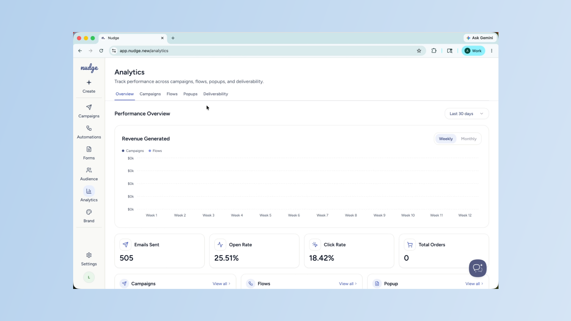
Task: Click View all for Flows
Action: click(x=348, y=284)
